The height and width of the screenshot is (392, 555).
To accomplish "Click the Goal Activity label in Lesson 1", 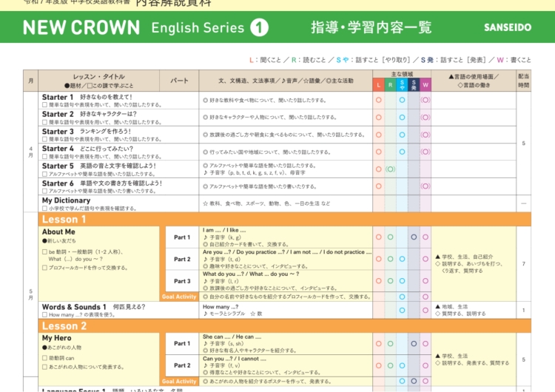I will (x=180, y=297).
